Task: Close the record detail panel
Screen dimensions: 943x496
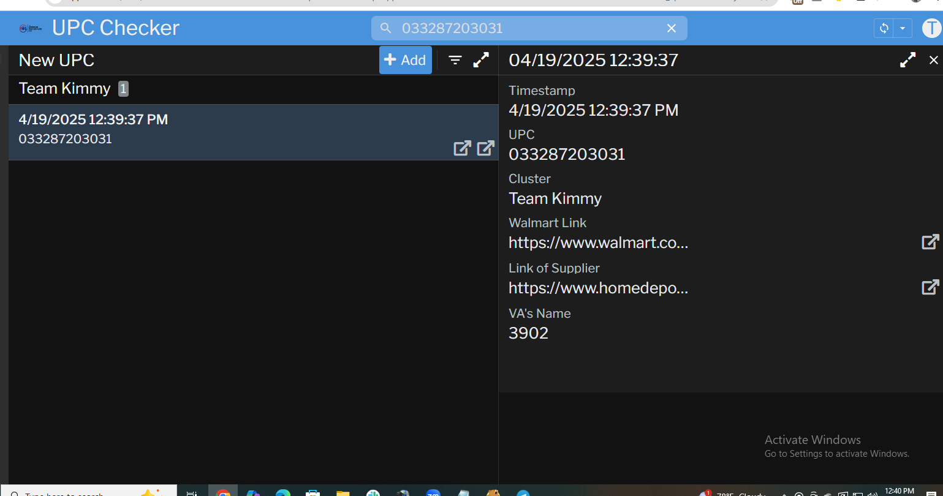Action: (x=933, y=60)
